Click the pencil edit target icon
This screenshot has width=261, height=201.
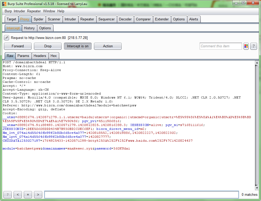pos(7,38)
